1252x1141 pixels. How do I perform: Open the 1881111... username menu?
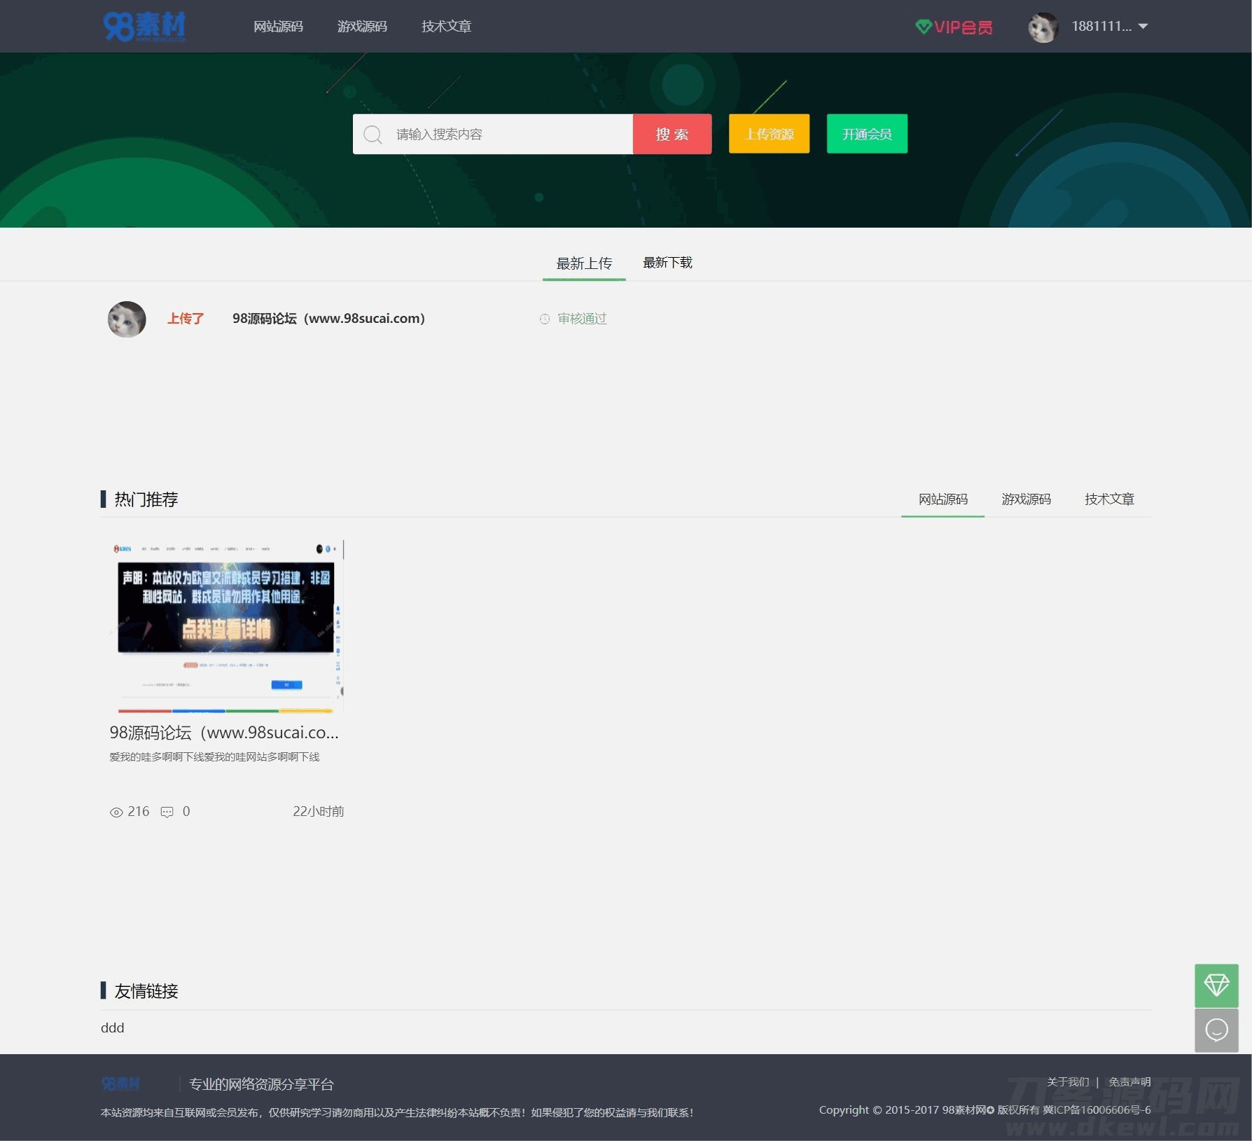(x=1101, y=27)
